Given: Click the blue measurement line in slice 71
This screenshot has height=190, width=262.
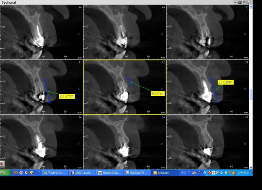Looking at the screenshot, I should pyautogui.click(x=47, y=91).
